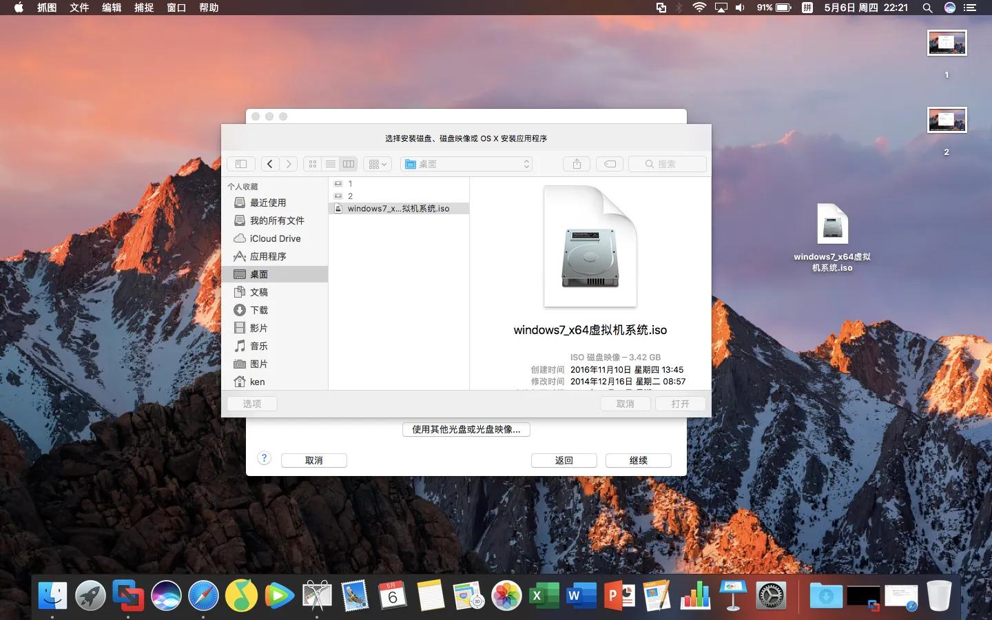This screenshot has width=992, height=620.
Task: Open the ken home folder in sidebar
Action: pyautogui.click(x=256, y=382)
